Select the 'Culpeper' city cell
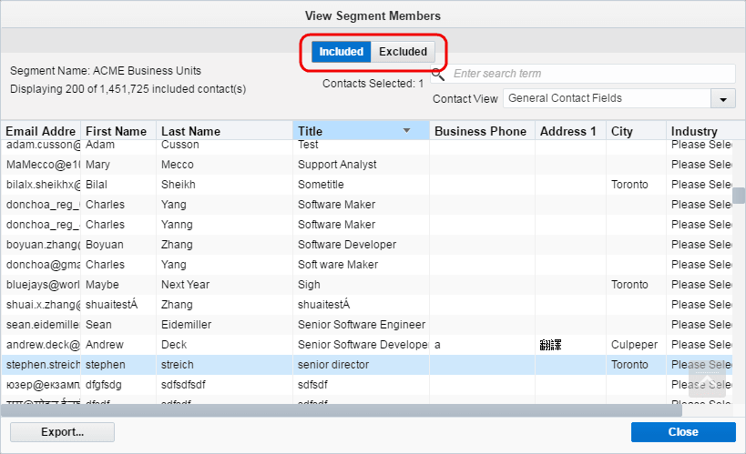This screenshot has width=746, height=454. tap(636, 344)
